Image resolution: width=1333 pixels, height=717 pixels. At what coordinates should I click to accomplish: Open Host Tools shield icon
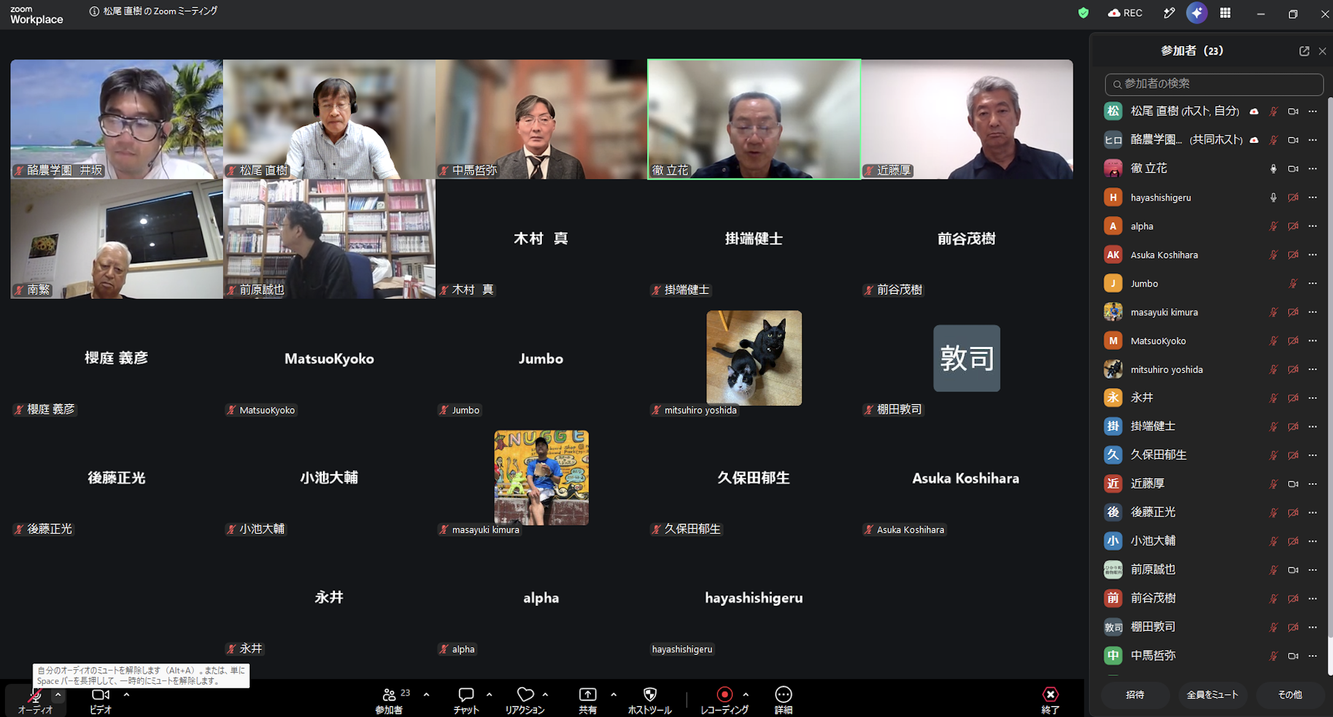click(649, 700)
